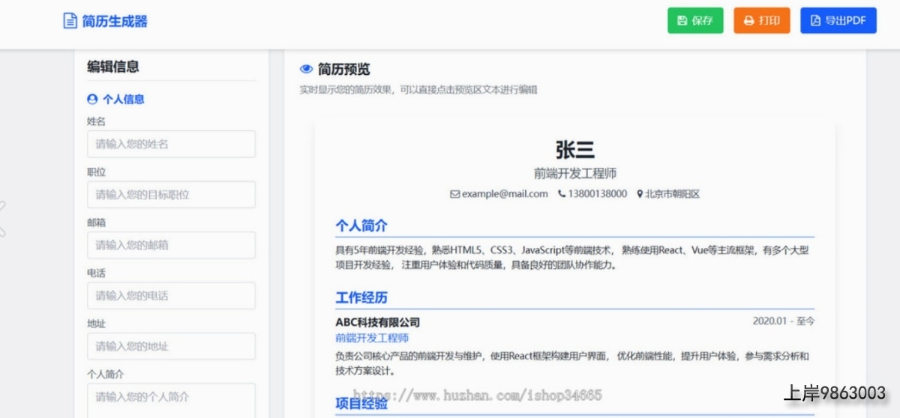The height and width of the screenshot is (418, 900).
Task: Focus the 姓名 name input field
Action: coord(171,144)
